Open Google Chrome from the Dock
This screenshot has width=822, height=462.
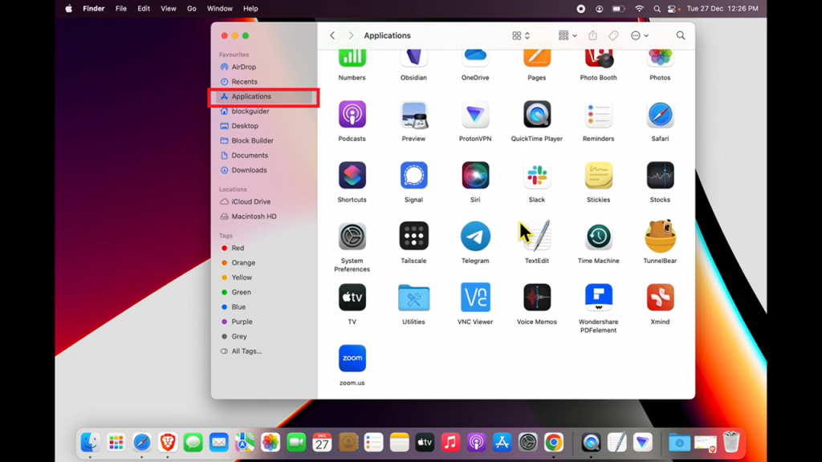click(x=554, y=443)
